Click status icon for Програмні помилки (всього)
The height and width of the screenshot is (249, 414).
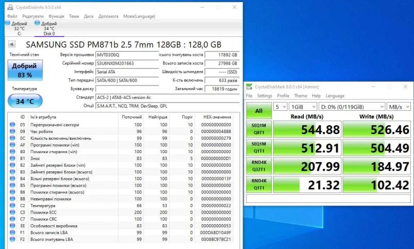(12, 185)
